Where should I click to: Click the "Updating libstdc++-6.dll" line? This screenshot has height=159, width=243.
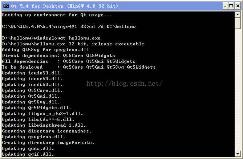tap(38, 119)
